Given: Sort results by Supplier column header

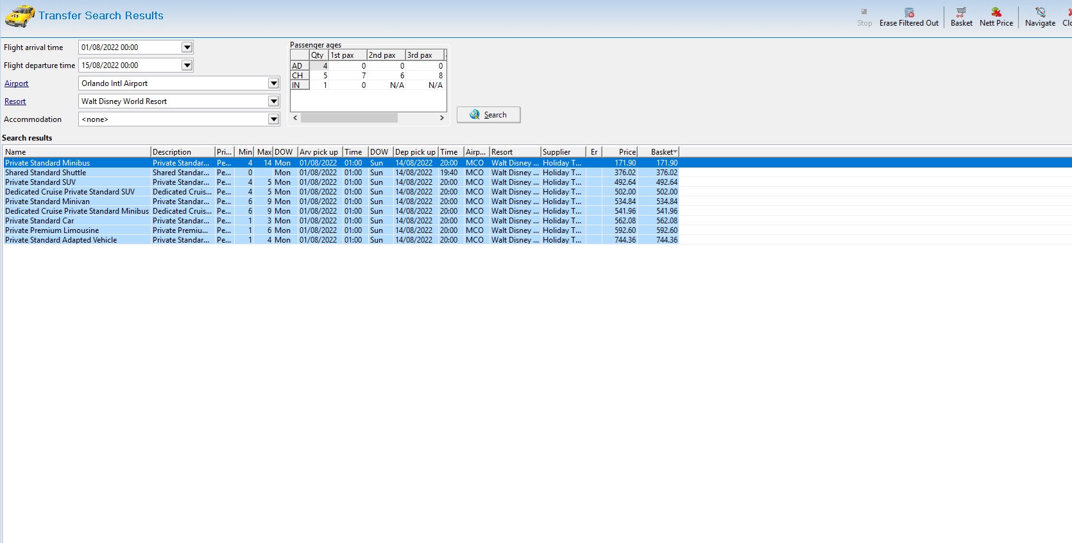Looking at the screenshot, I should coord(563,152).
